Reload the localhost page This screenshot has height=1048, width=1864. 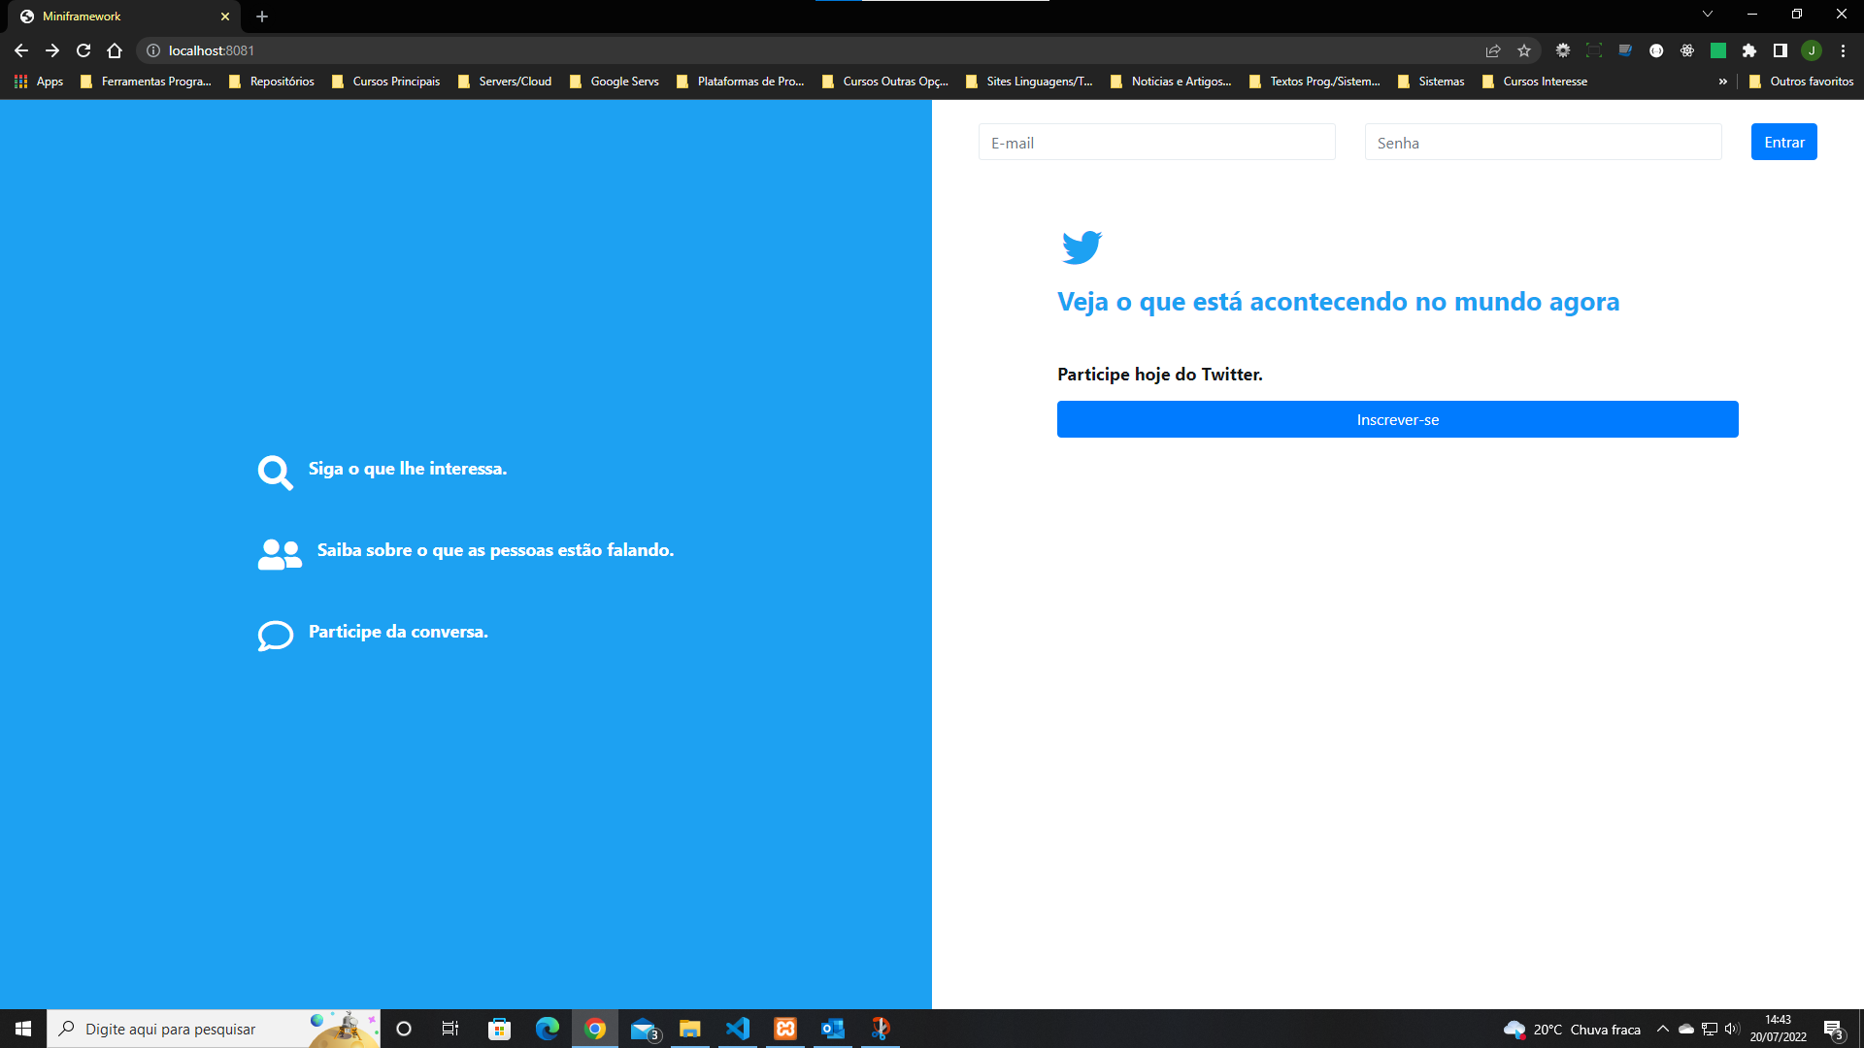(83, 50)
